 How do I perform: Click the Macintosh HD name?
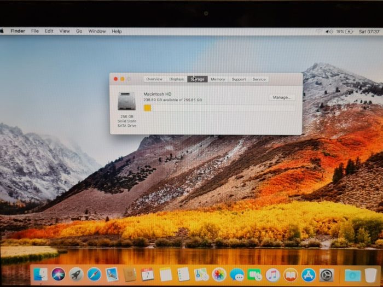pos(158,94)
